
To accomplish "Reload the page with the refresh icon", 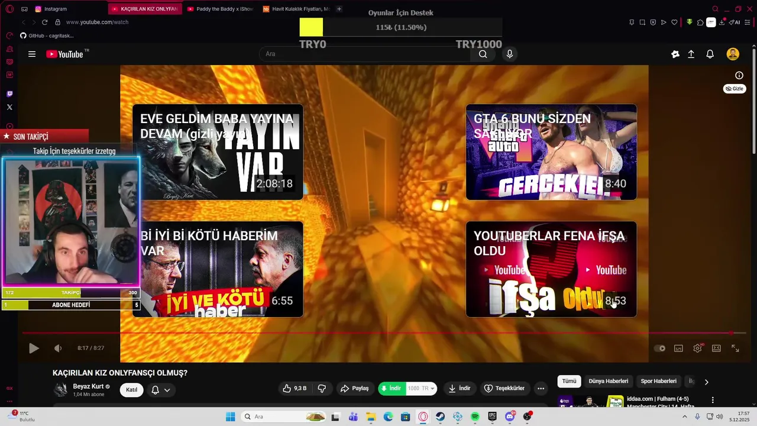I will click(x=44, y=22).
